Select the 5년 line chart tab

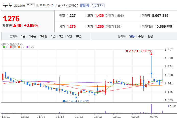pos(69,36)
